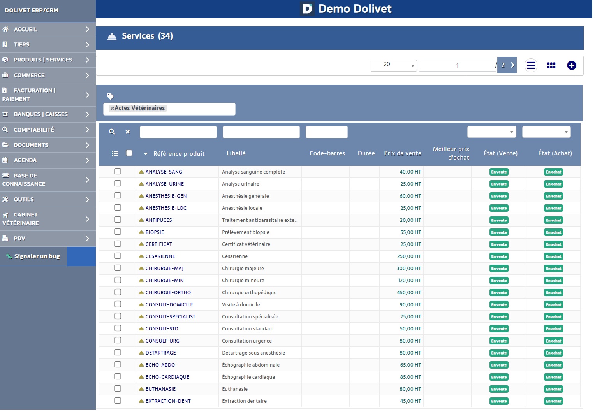Tick the select-all checkbox in table header
Screen dimensions: 595x411
(129, 153)
